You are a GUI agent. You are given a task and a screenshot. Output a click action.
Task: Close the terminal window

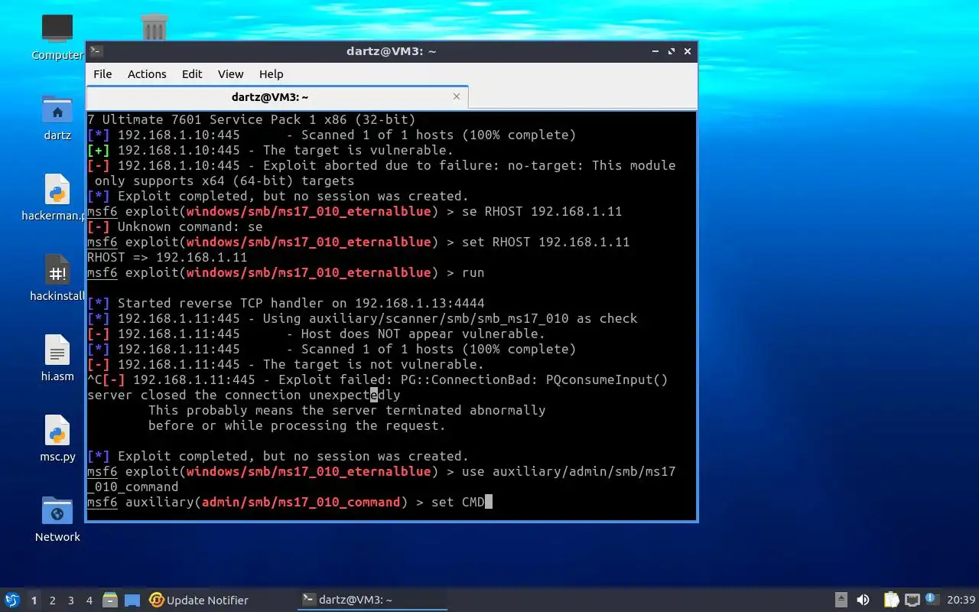[688, 51]
